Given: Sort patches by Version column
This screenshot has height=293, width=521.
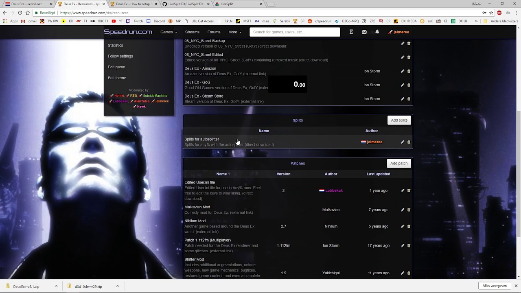Looking at the screenshot, I should pos(283,174).
